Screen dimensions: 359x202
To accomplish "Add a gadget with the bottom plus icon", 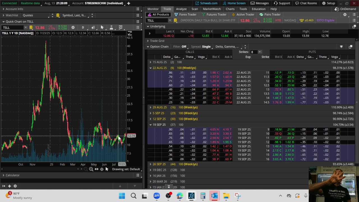I will [9, 186].
